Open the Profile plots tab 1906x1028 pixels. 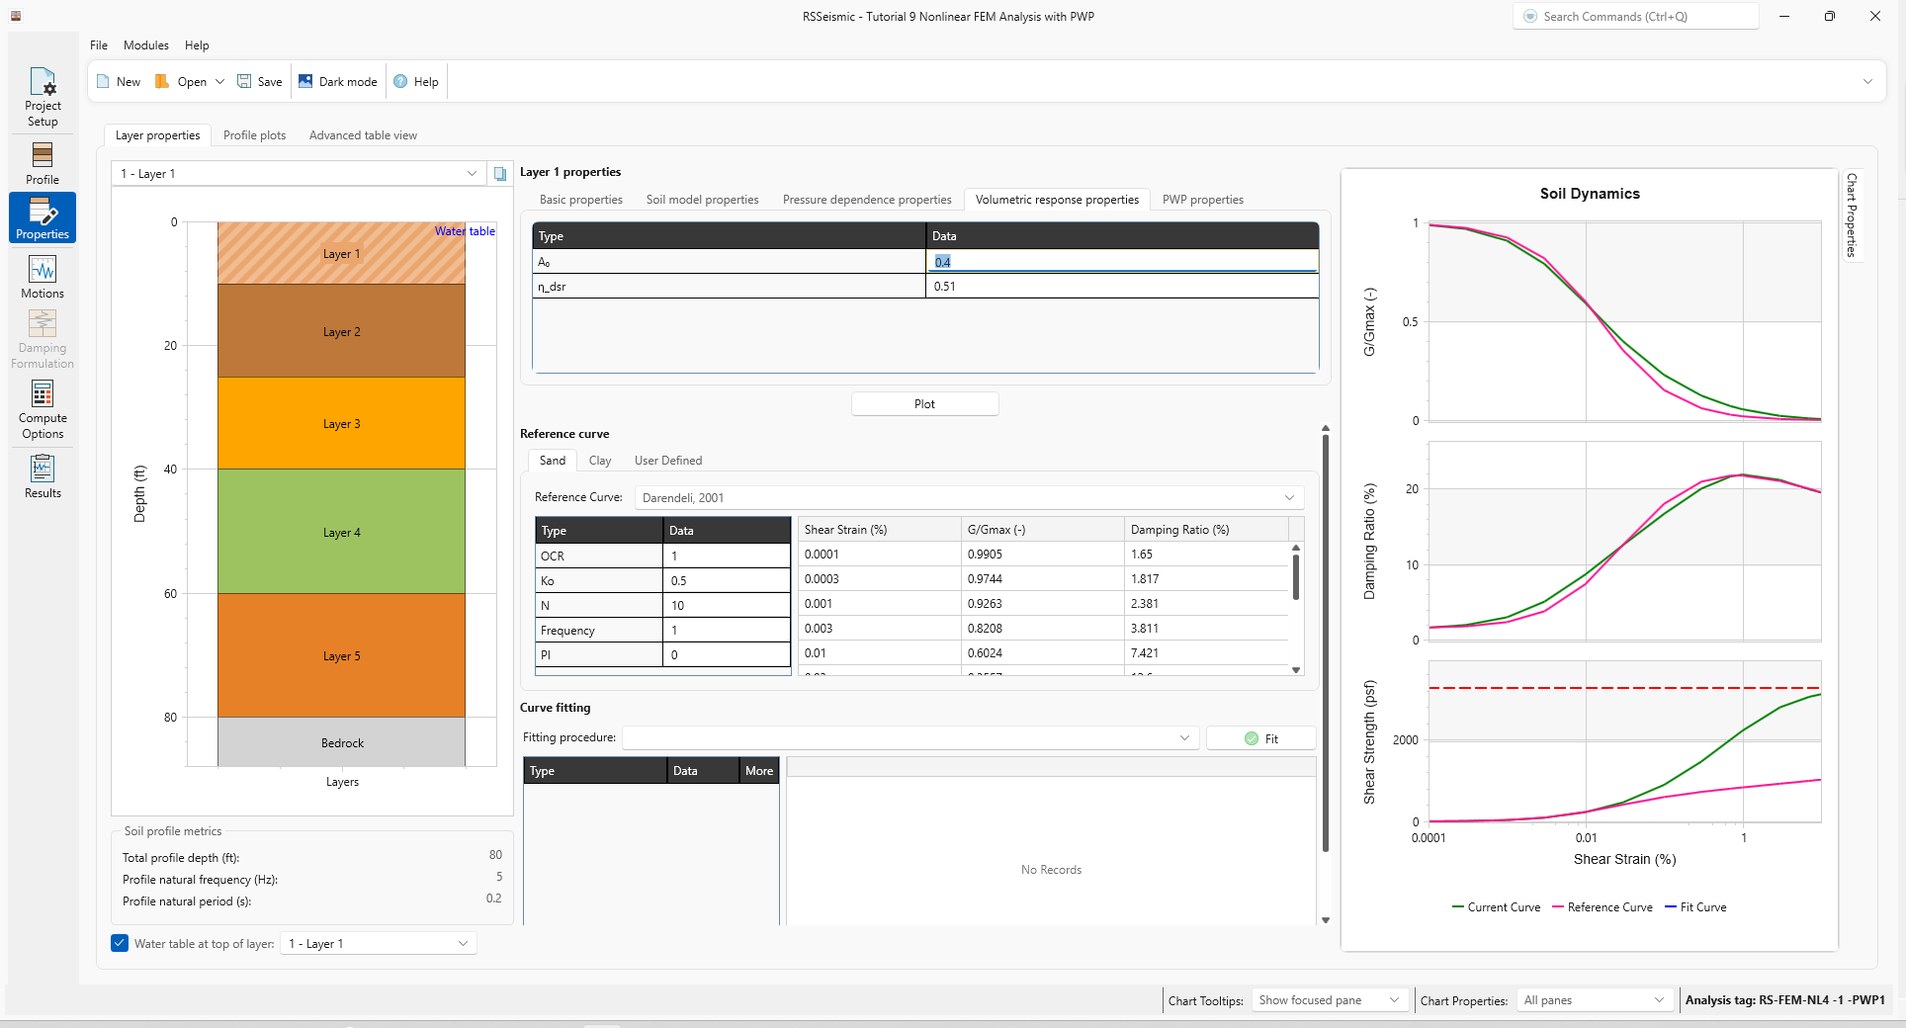(254, 135)
